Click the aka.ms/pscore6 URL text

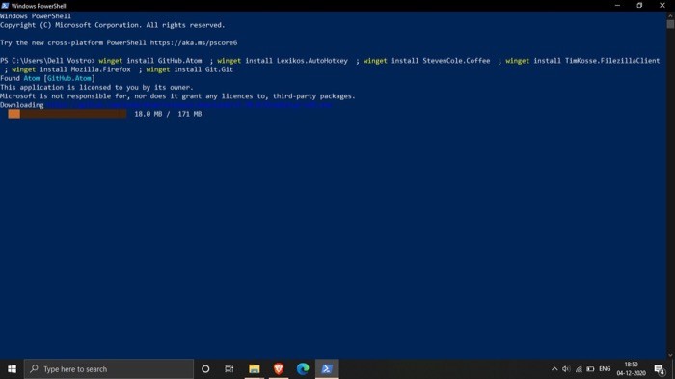point(193,42)
